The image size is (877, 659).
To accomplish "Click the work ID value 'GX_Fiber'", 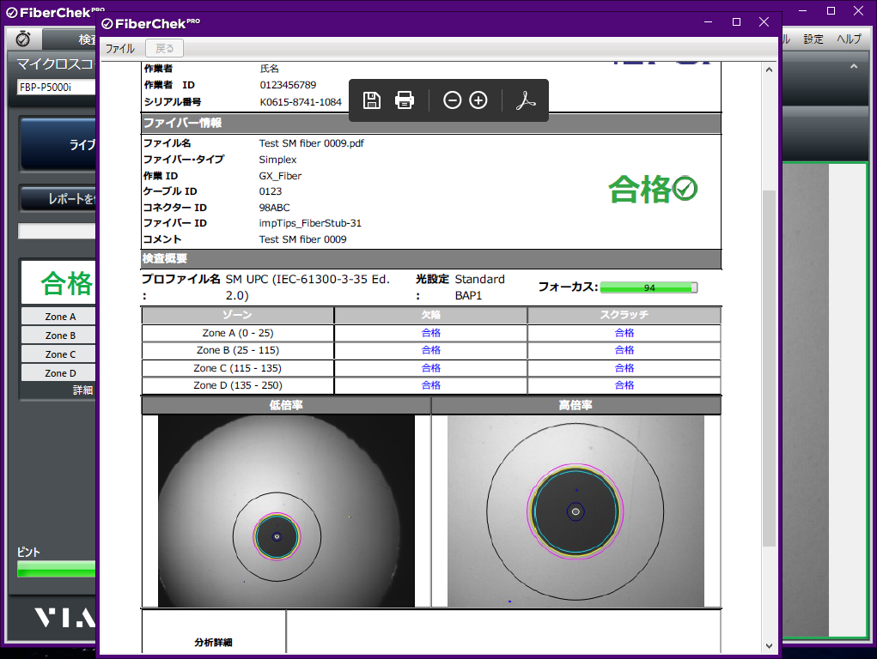I will (x=280, y=176).
